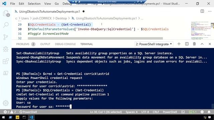Click code line 29 '$SQLCredentials'
The width and height of the screenshot is (214, 120).
(41, 25)
